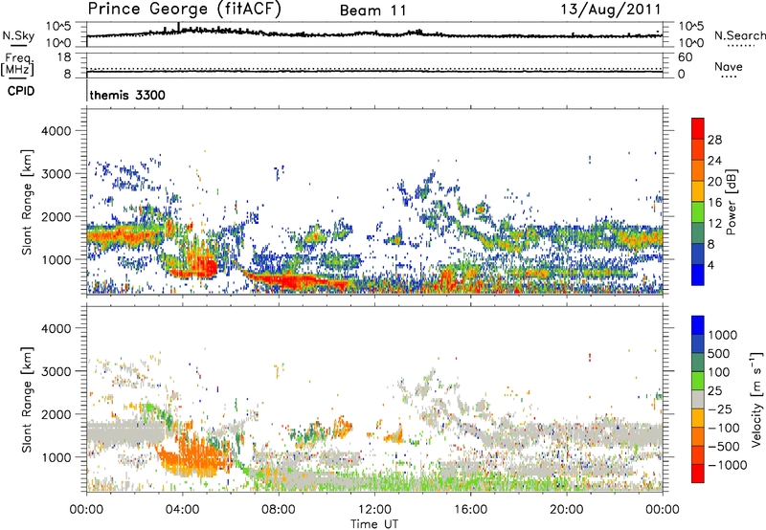This screenshot has height=530, width=766.
Task: Click '4000' on the power panel range axis
Action: (x=56, y=131)
